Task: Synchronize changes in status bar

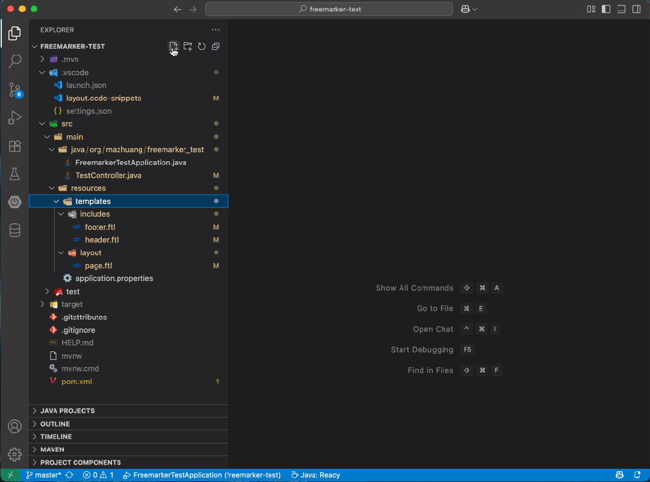Action: [x=69, y=475]
